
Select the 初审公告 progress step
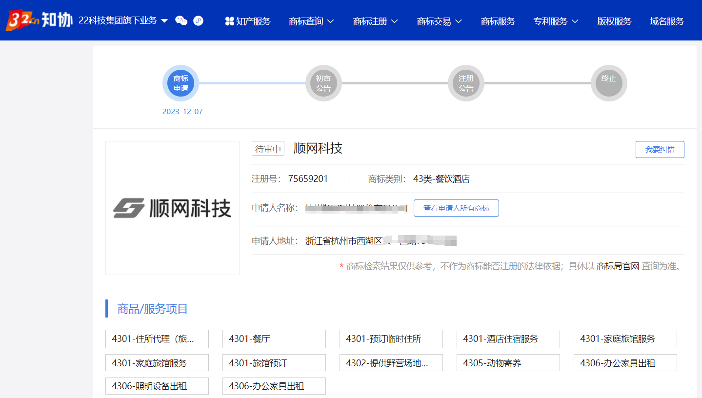pos(323,83)
